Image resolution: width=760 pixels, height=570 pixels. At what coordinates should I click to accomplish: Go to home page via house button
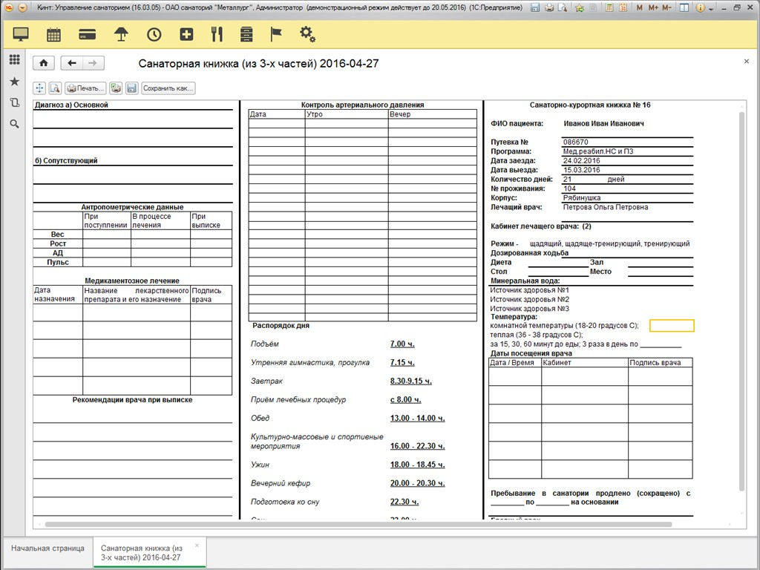tap(44, 63)
